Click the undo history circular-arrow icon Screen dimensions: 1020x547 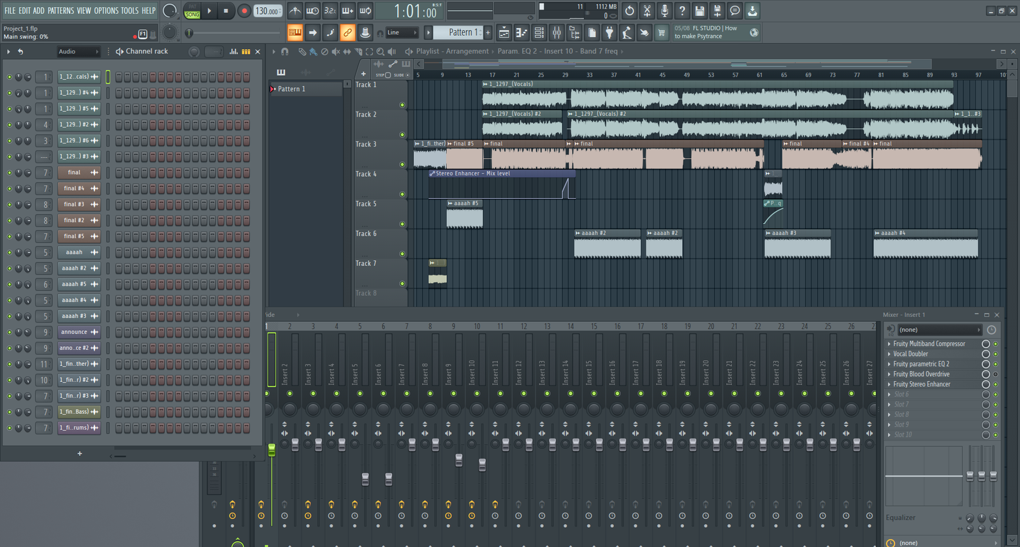(629, 11)
